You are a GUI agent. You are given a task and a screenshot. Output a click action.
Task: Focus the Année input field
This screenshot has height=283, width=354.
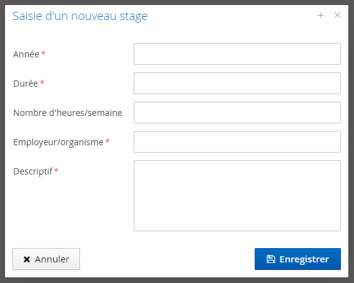(237, 54)
